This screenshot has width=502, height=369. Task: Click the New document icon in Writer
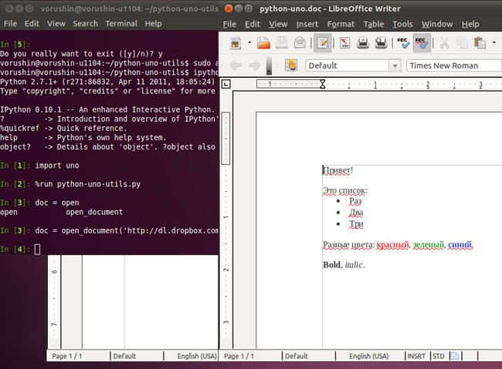pyautogui.click(x=236, y=43)
